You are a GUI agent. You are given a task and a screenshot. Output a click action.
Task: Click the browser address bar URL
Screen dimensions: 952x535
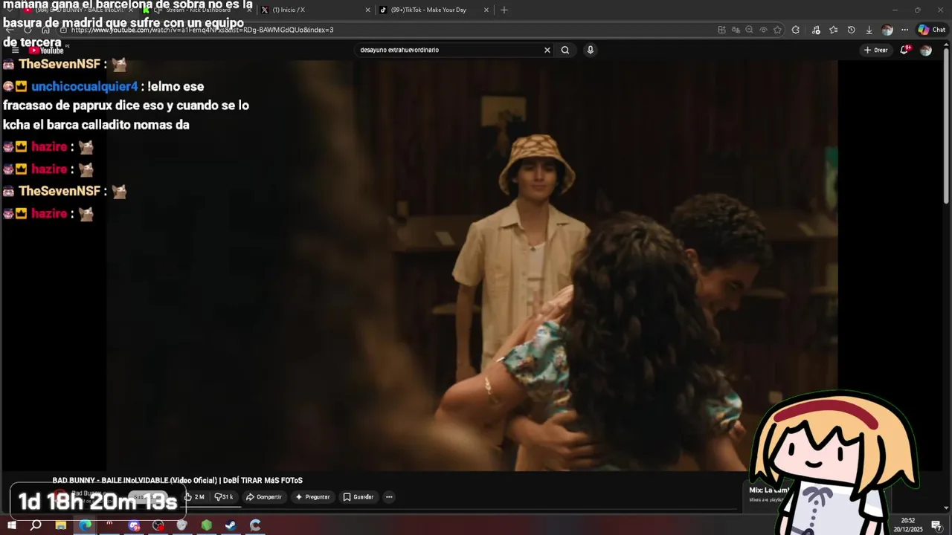point(202,30)
